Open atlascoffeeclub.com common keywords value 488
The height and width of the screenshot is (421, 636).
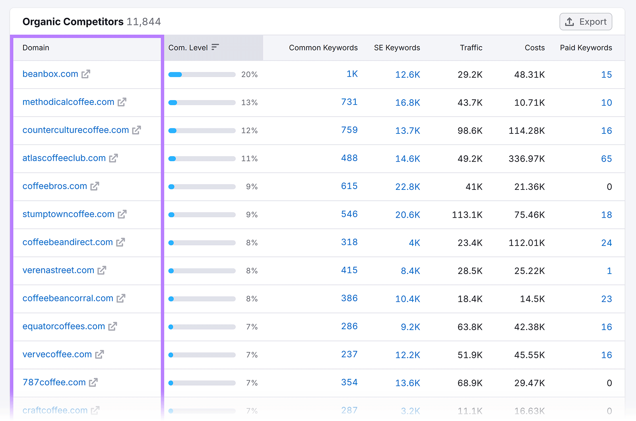coord(349,158)
